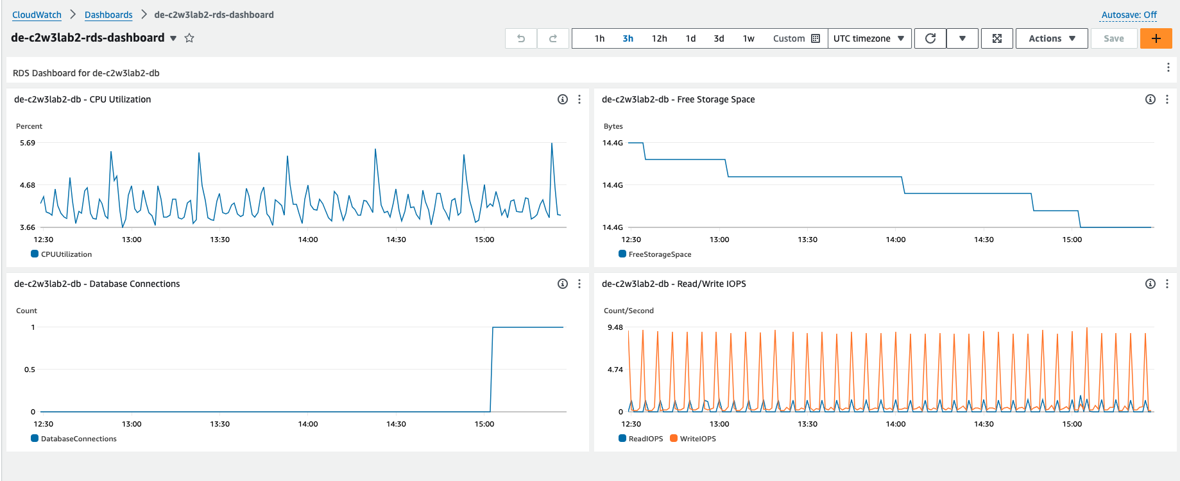Select the 1h time range

[599, 38]
